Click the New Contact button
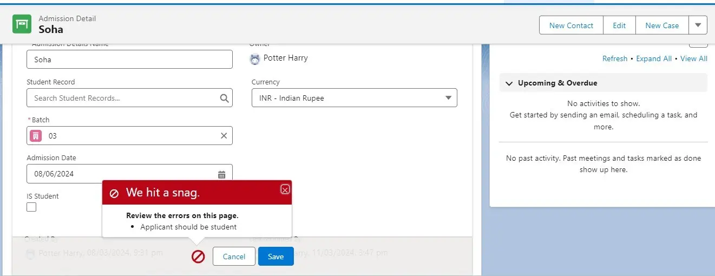The height and width of the screenshot is (276, 715). 571,25
